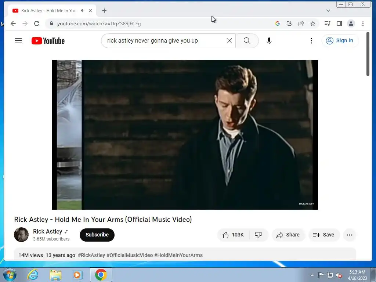376x282 pixels.
Task: Clear the YouTube search query
Action: click(x=229, y=41)
